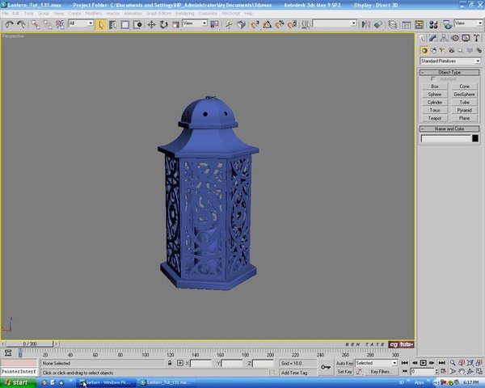Open the Modifiers menu
Image resolution: width=485 pixels, height=388 pixels.
pyautogui.click(x=94, y=14)
